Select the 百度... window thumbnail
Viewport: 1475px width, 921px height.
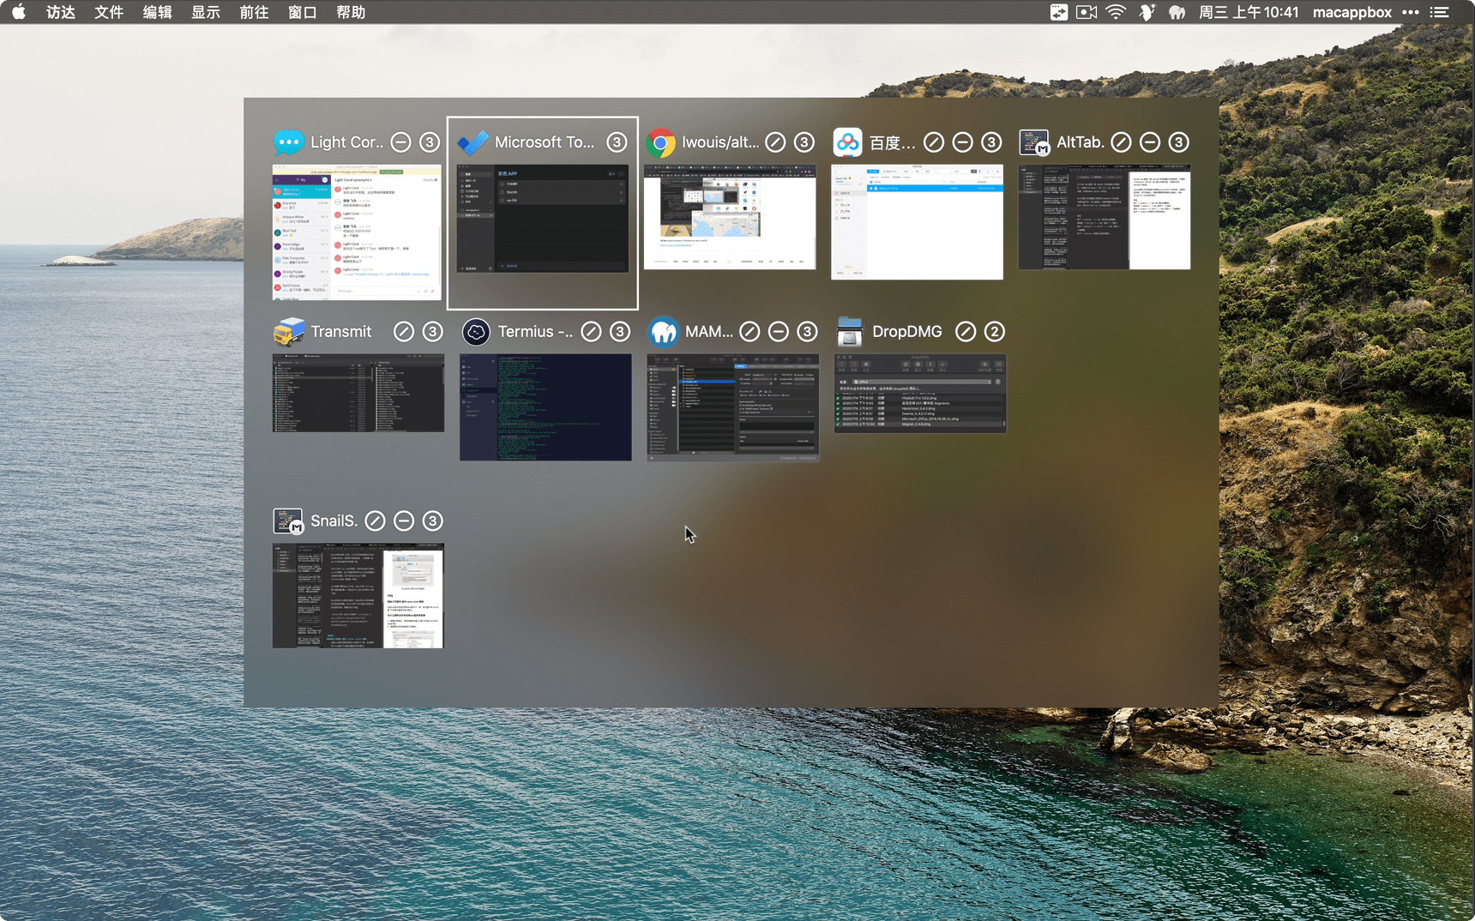pyautogui.click(x=917, y=222)
